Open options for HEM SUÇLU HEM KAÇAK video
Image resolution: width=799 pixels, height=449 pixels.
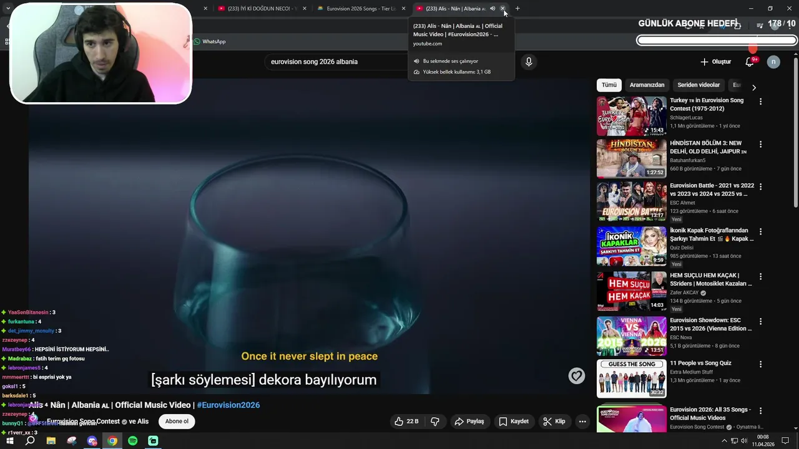[760, 277]
